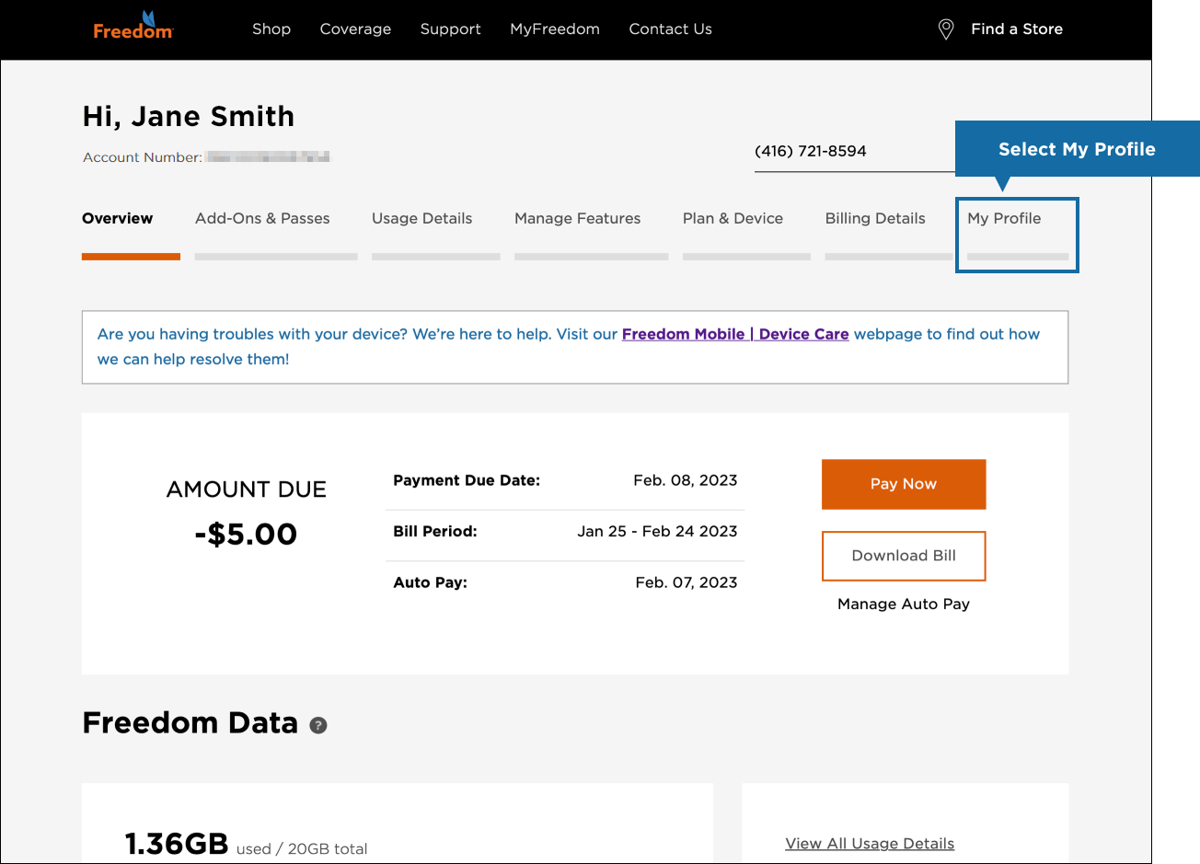Open Manage Auto Pay link
The width and height of the screenshot is (1200, 864).
point(904,604)
